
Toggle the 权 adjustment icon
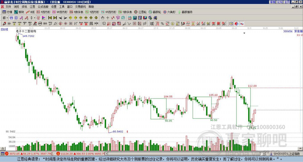[x=38, y=18]
